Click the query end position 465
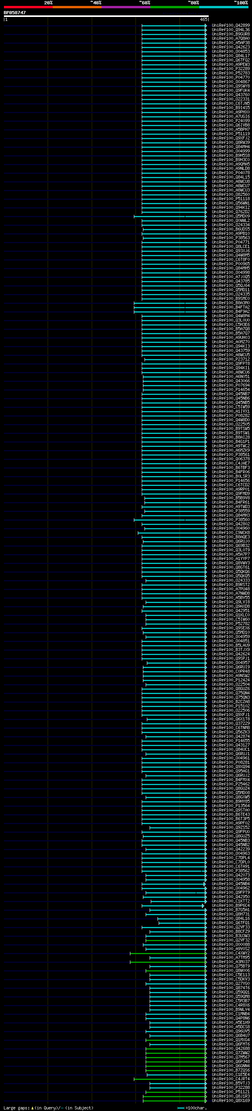Image resolution: width=252 pixels, height=1111 pixels. coord(204,19)
